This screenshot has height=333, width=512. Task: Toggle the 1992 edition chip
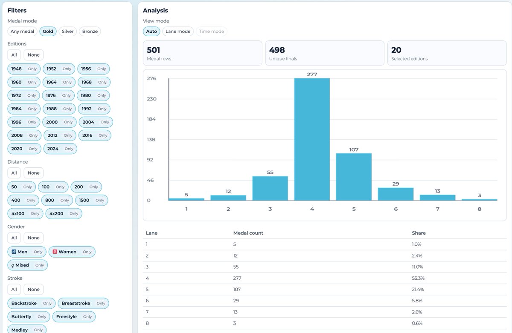[x=87, y=109]
